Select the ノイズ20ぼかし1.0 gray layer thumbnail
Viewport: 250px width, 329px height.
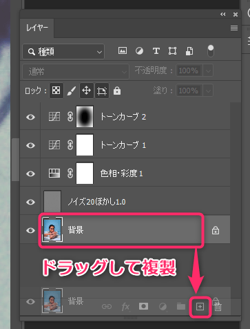coord(52,201)
